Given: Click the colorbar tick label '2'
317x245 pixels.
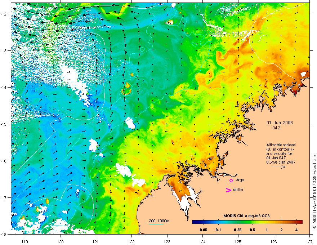Looking at the screenshot, I should coord(281,230).
